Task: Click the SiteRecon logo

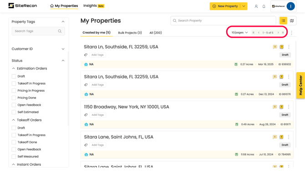Action: pyautogui.click(x=23, y=5)
